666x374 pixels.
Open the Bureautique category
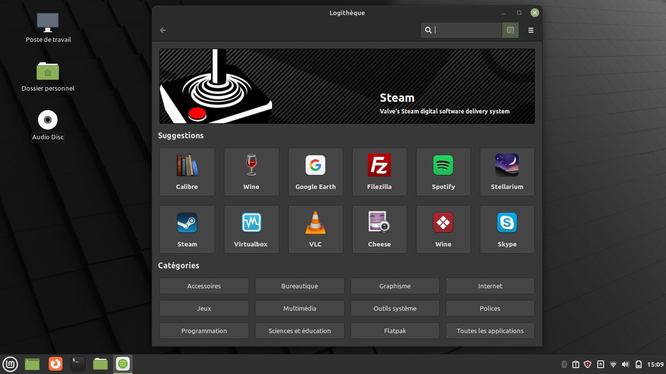coord(299,286)
